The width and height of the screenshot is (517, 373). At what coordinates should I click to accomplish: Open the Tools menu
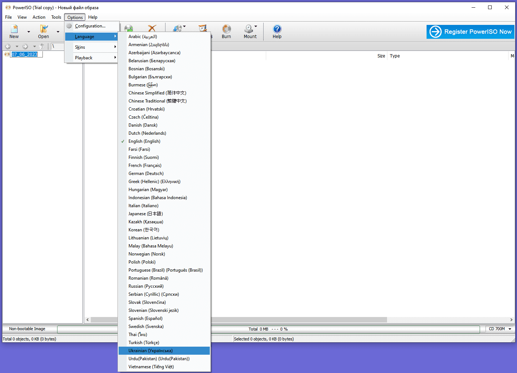tap(56, 17)
